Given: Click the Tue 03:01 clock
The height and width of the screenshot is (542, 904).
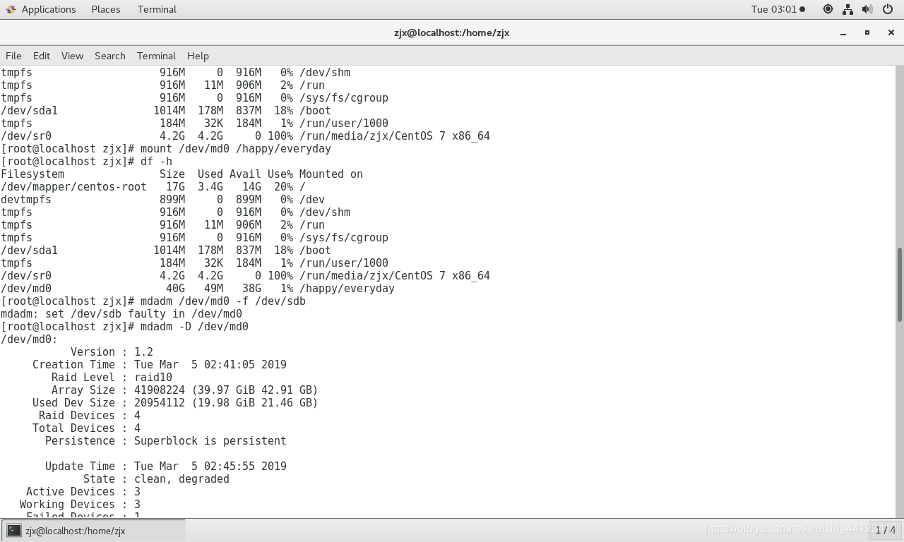Looking at the screenshot, I should (774, 9).
